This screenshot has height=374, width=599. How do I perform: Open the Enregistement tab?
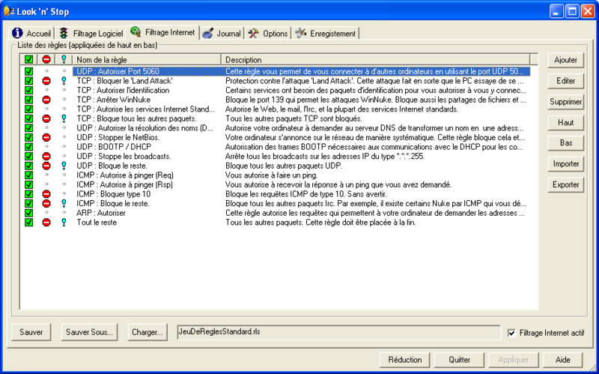[326, 33]
